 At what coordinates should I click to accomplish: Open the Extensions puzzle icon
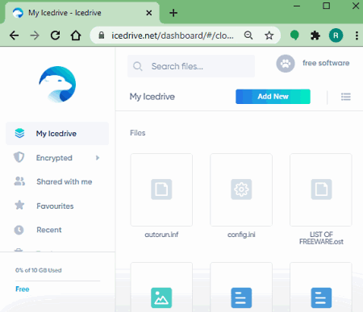(315, 35)
